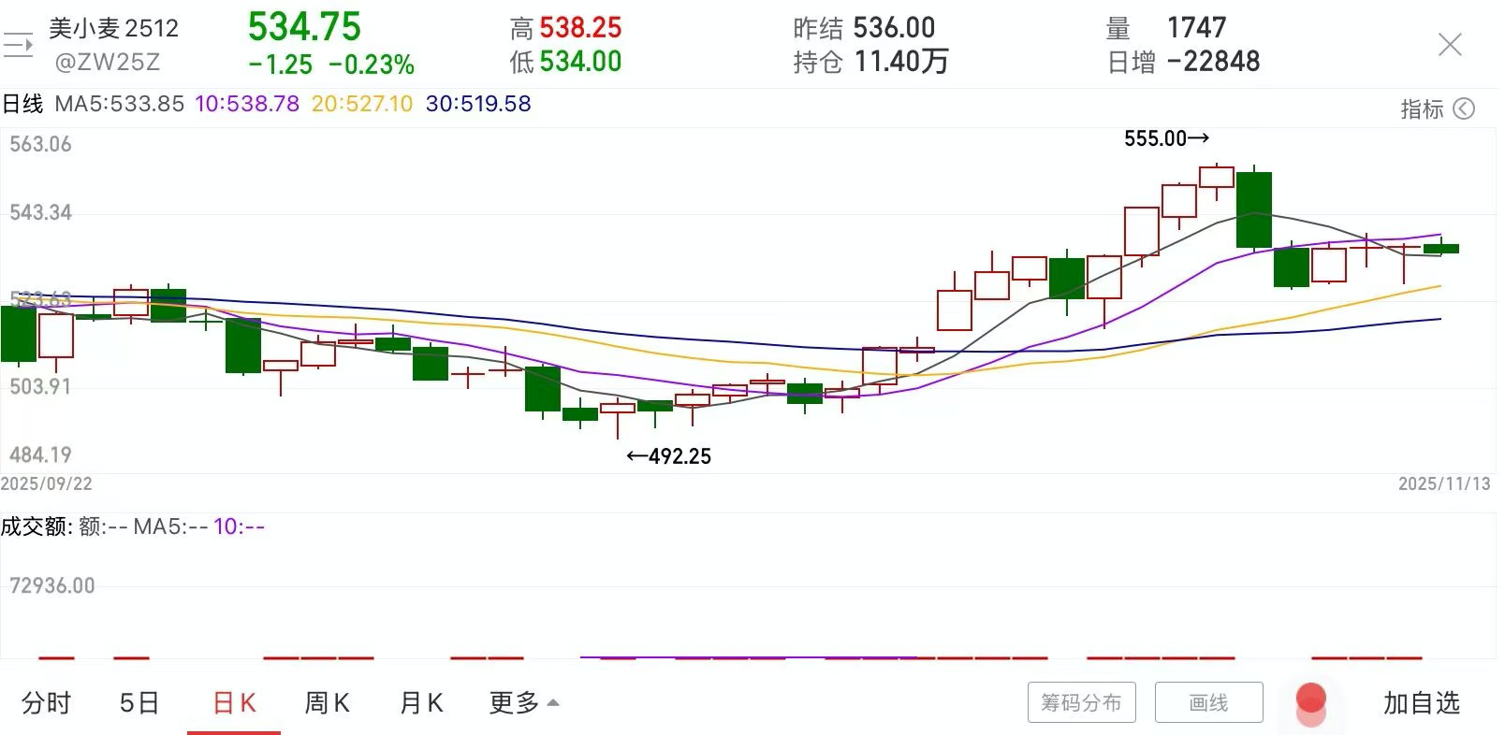Expand the 更多 dropdown

(523, 702)
